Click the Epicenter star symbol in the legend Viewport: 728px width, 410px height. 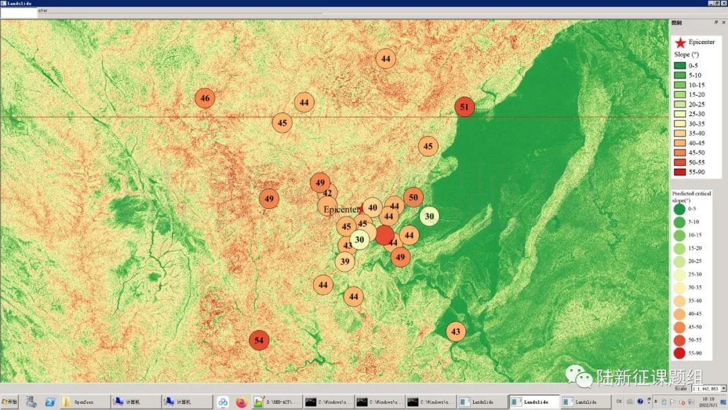tap(680, 42)
